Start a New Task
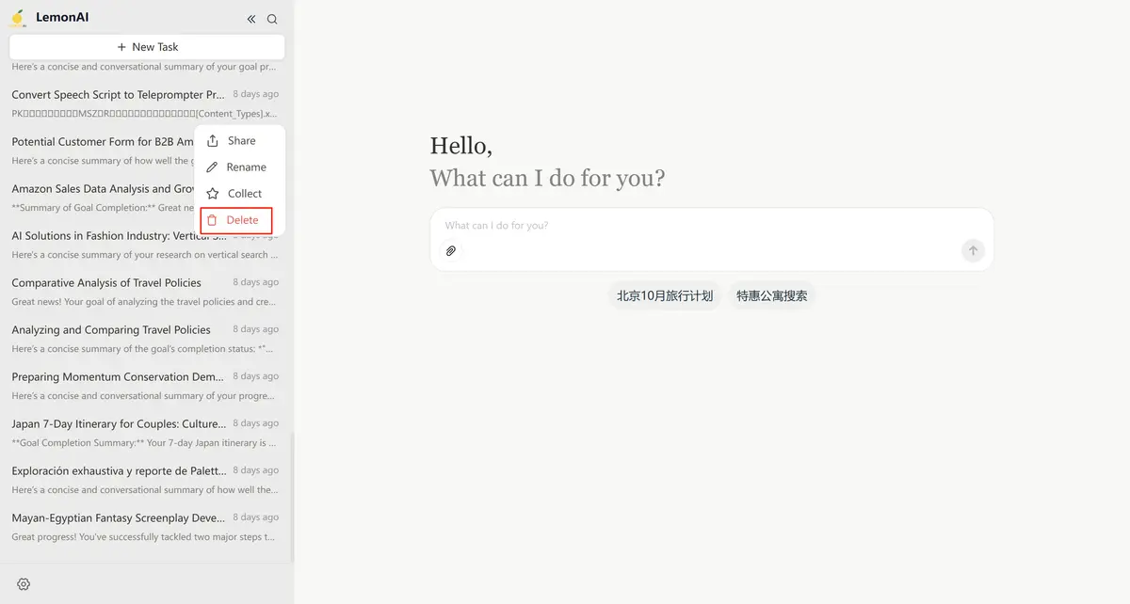The image size is (1130, 604). pyautogui.click(x=147, y=47)
